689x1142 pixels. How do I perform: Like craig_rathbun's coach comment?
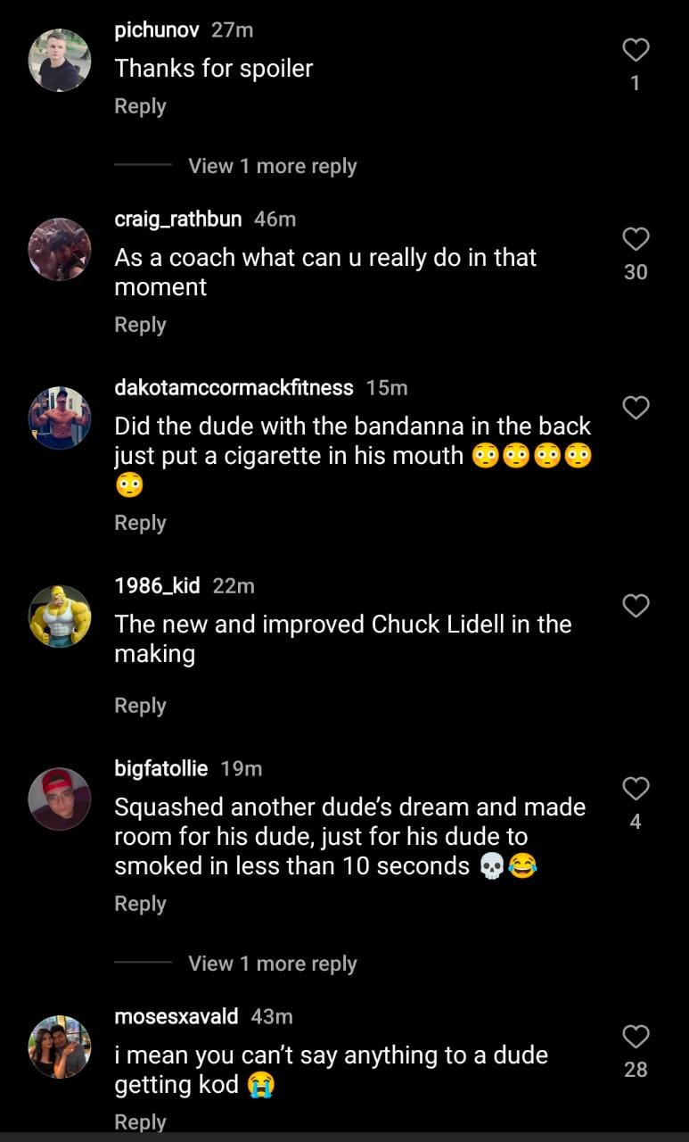click(x=635, y=239)
